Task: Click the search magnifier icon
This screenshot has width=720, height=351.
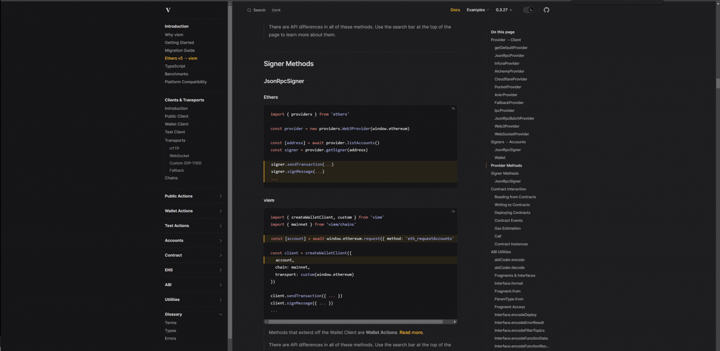Action: point(249,10)
